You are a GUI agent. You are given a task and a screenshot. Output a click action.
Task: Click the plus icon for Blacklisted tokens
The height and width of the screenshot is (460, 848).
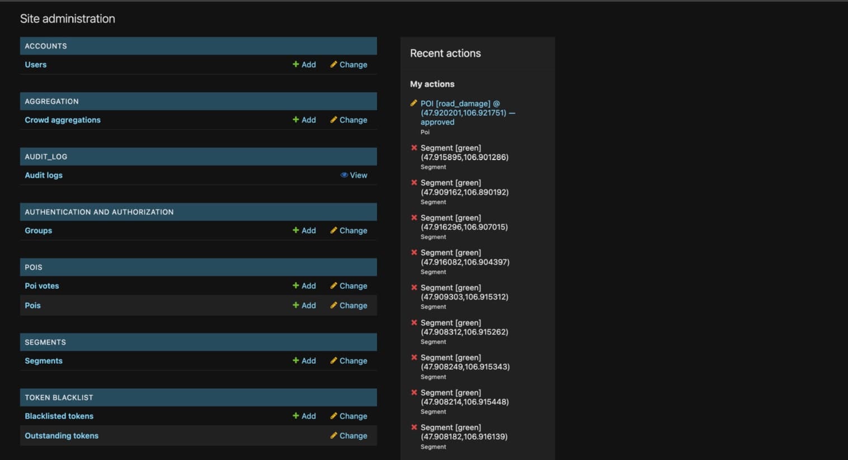(x=296, y=416)
